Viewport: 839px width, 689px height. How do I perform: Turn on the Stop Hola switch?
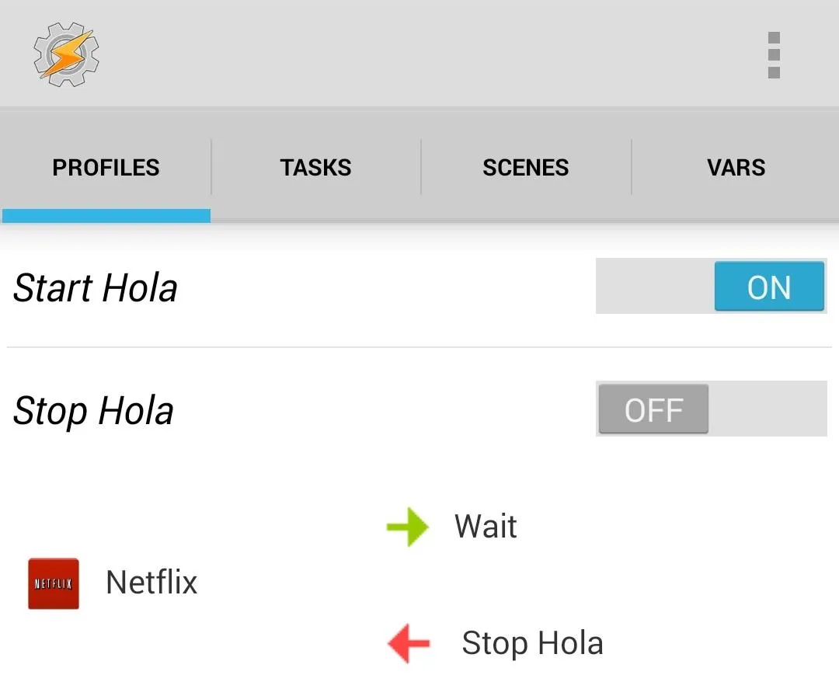[711, 409]
